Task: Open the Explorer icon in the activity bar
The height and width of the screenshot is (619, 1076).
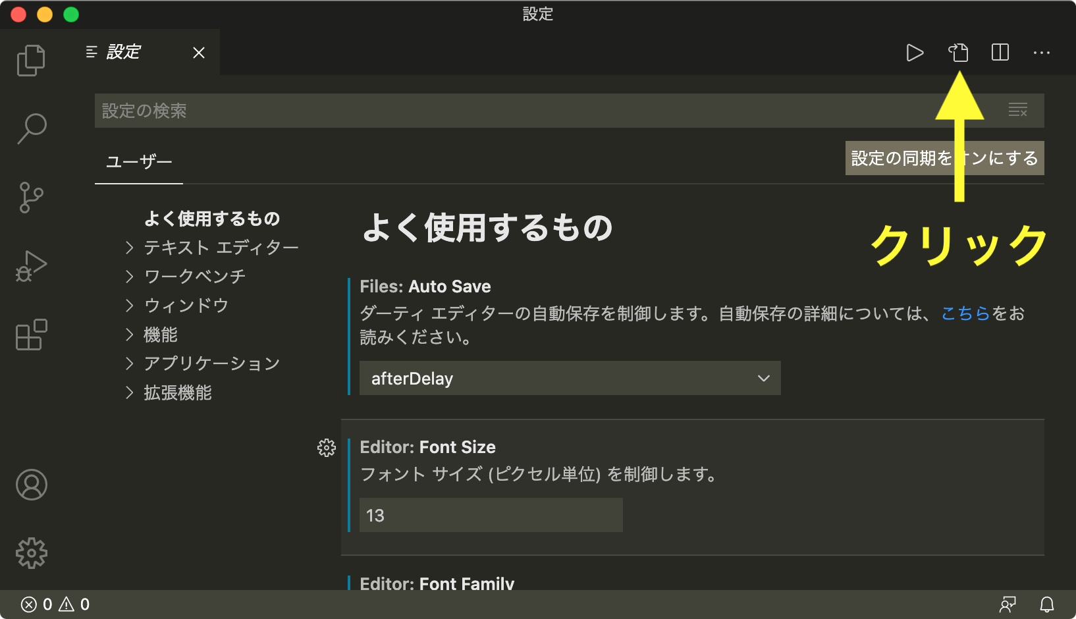Action: pos(30,60)
